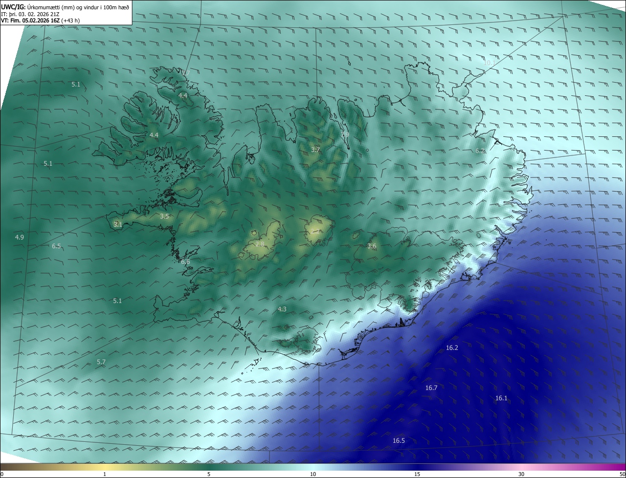Click the 6.5 value label

56,246
